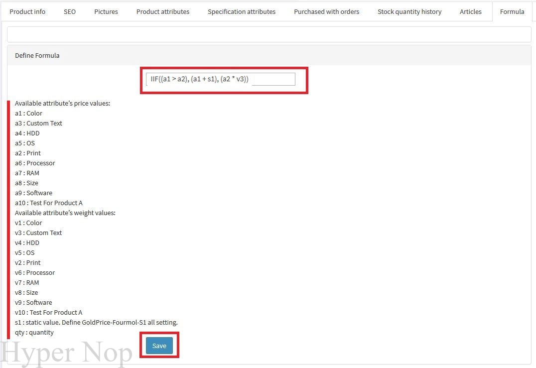This screenshot has height=368, width=536.
Task: Switch to the Articles tab
Action: coord(470,11)
